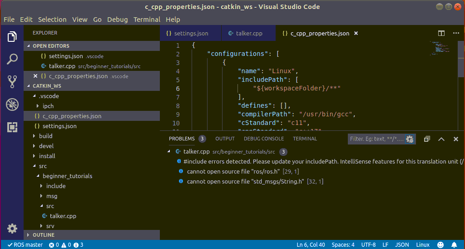The image size is (465, 249).
Task: Open the Explorer view in activity bar
Action: click(x=12, y=37)
